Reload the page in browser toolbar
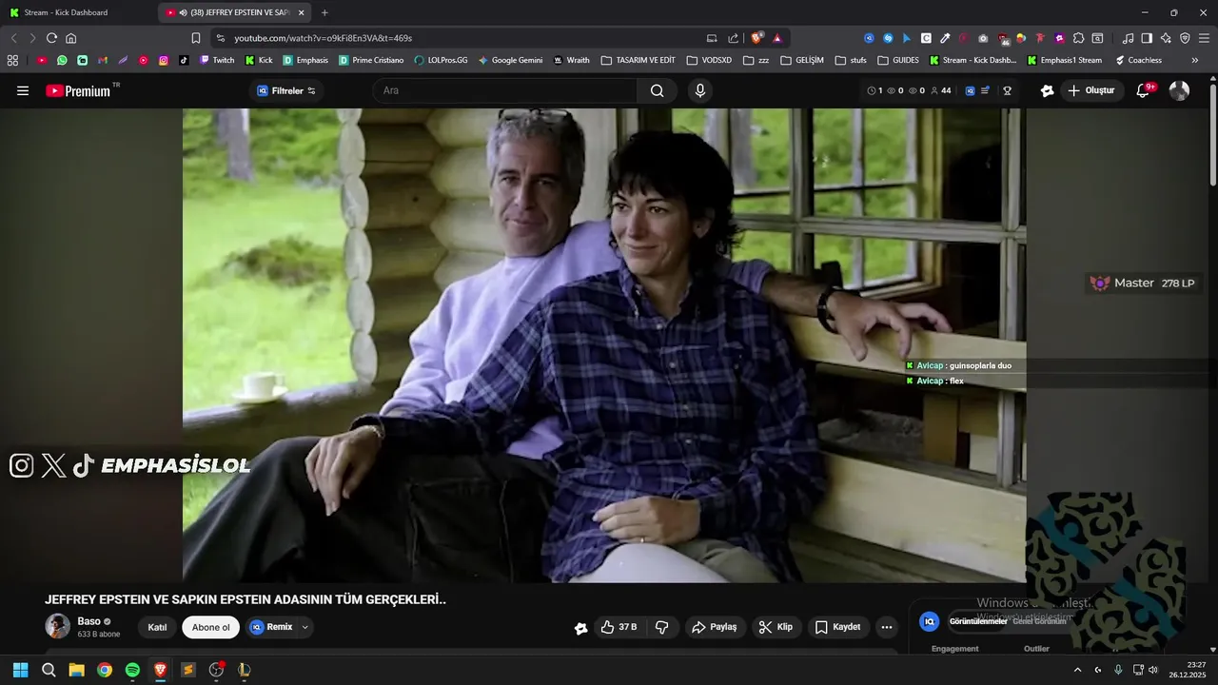The width and height of the screenshot is (1218, 685). click(51, 38)
